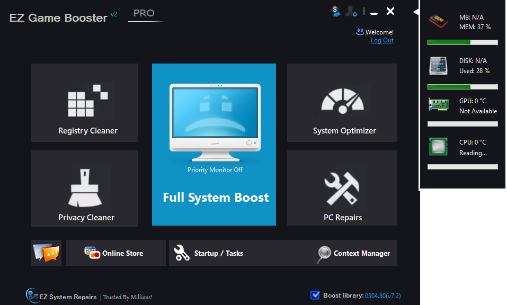
Task: Click the v2 version label
Action: pyautogui.click(x=113, y=14)
